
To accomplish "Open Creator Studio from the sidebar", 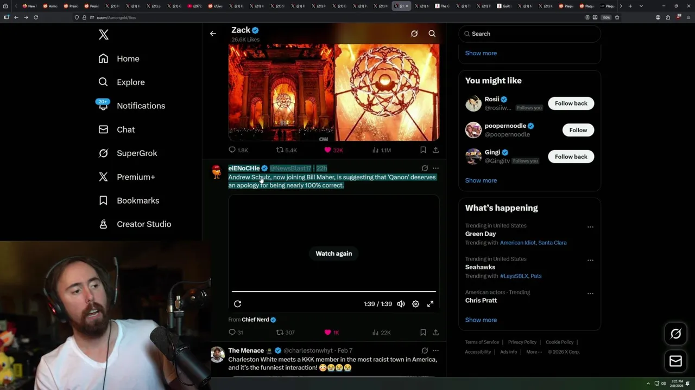I will click(135, 224).
